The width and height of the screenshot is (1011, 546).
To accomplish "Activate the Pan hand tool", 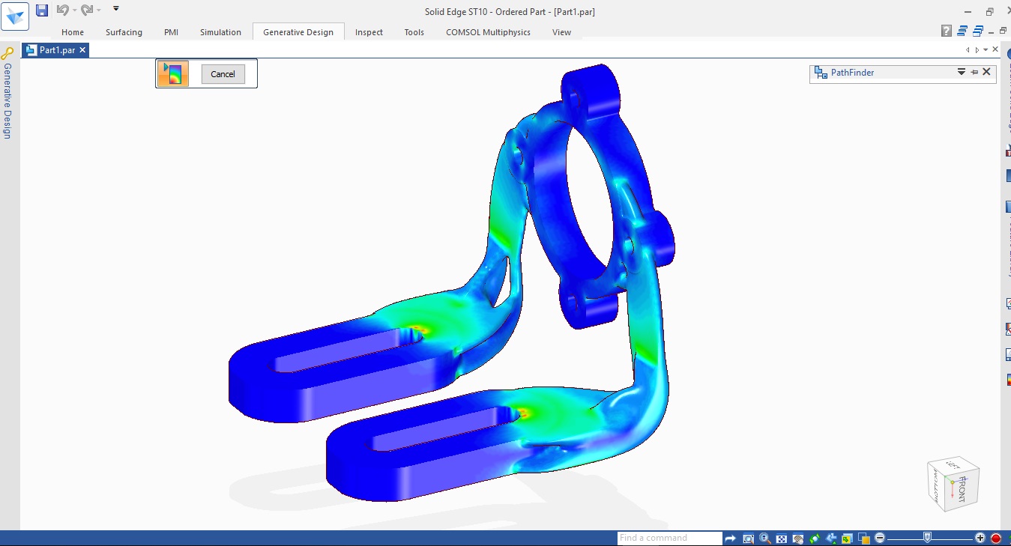I will [x=798, y=539].
